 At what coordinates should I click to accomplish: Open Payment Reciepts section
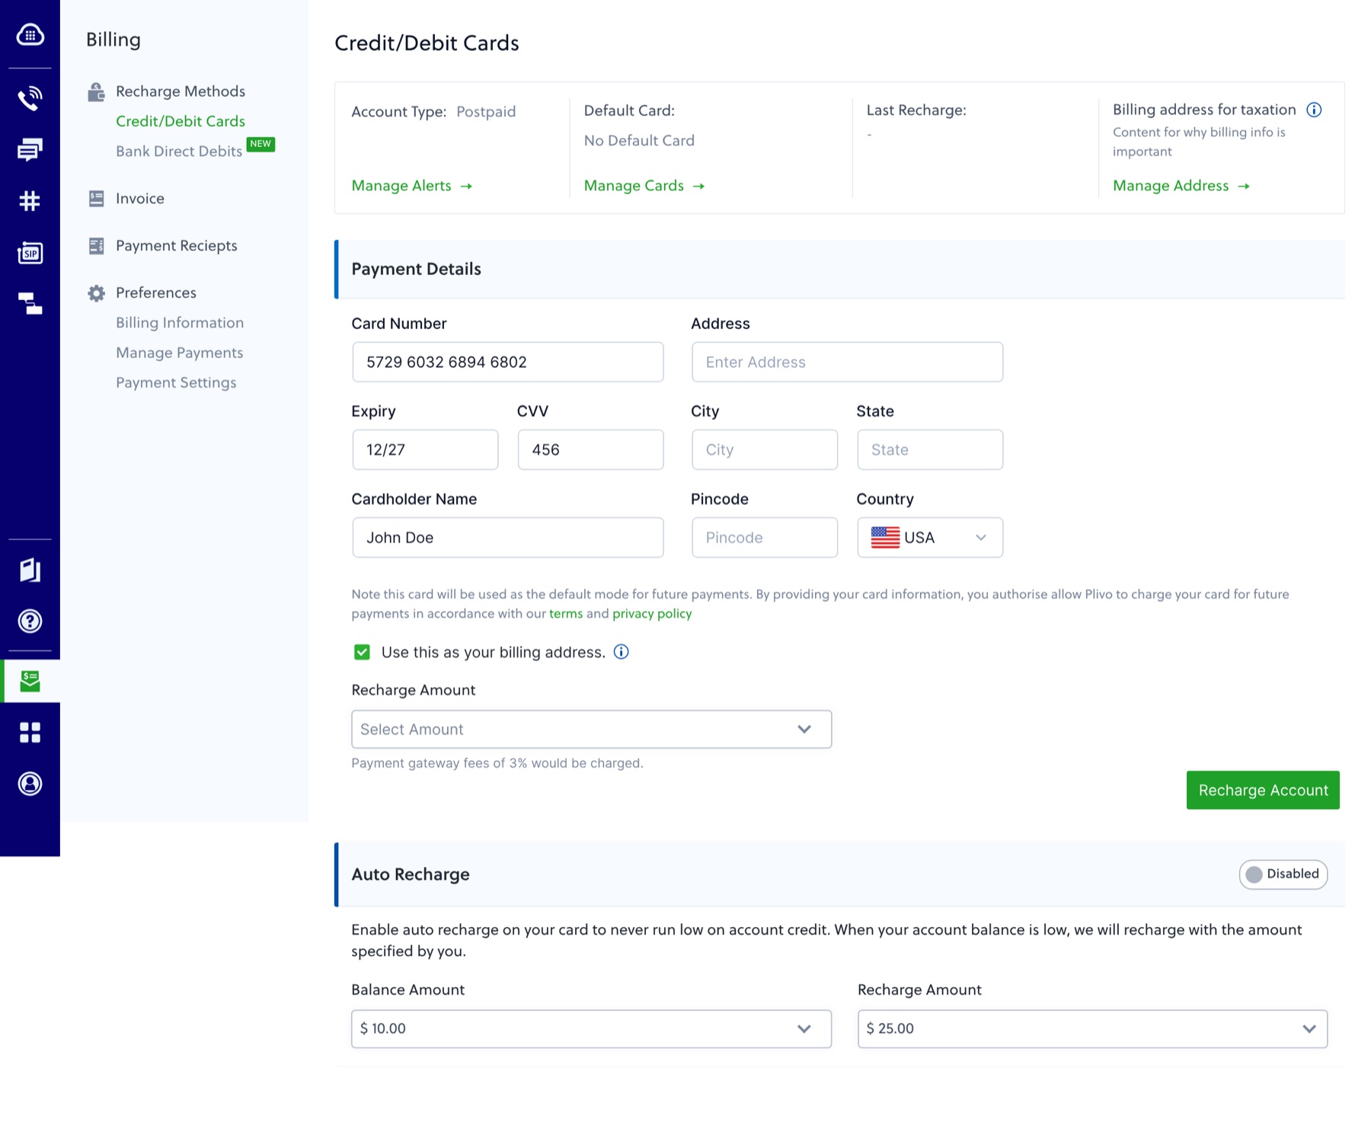pos(177,245)
